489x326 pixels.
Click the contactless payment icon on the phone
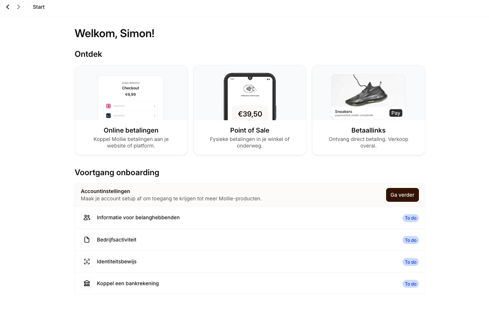pyautogui.click(x=250, y=89)
